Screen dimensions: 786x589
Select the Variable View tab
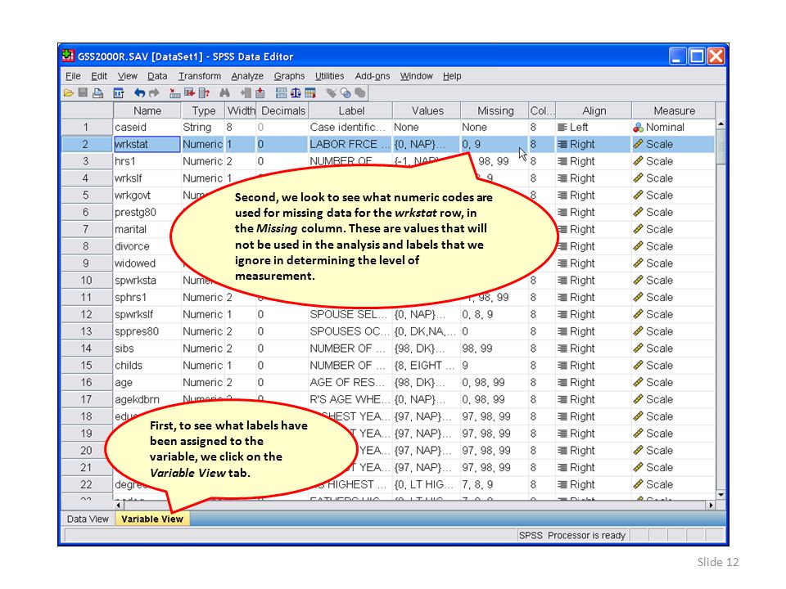click(x=152, y=519)
